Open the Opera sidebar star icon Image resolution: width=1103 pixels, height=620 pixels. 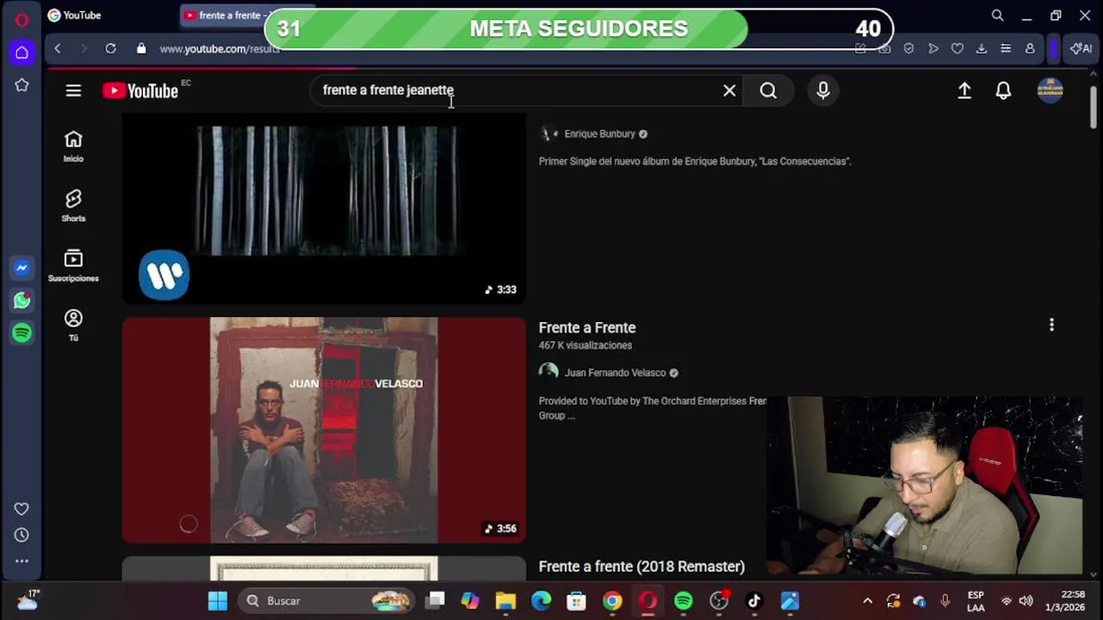pos(22,84)
